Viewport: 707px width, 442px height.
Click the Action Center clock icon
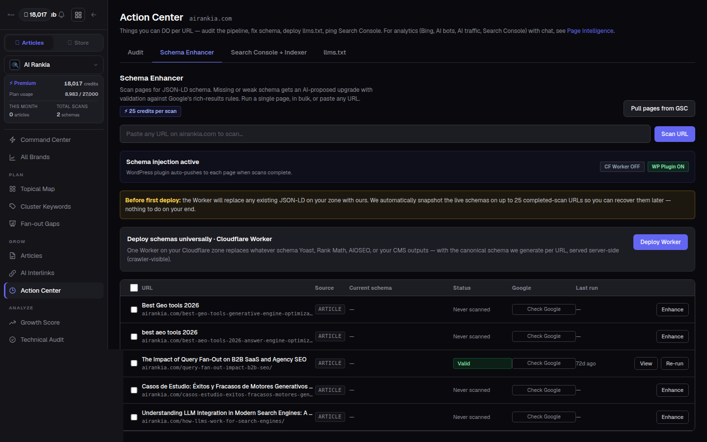[x=13, y=291]
